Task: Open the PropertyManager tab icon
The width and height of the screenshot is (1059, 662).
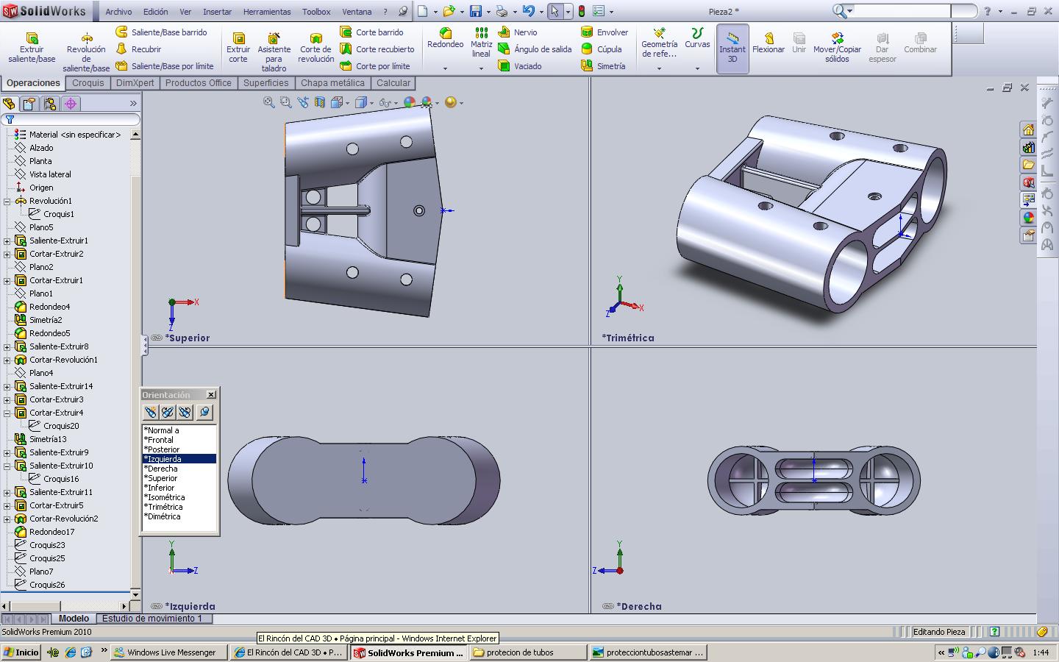Action: point(29,104)
